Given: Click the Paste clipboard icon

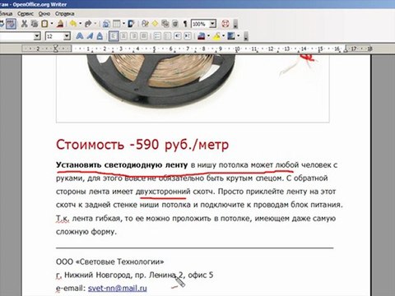Looking at the screenshot, I should [44, 24].
